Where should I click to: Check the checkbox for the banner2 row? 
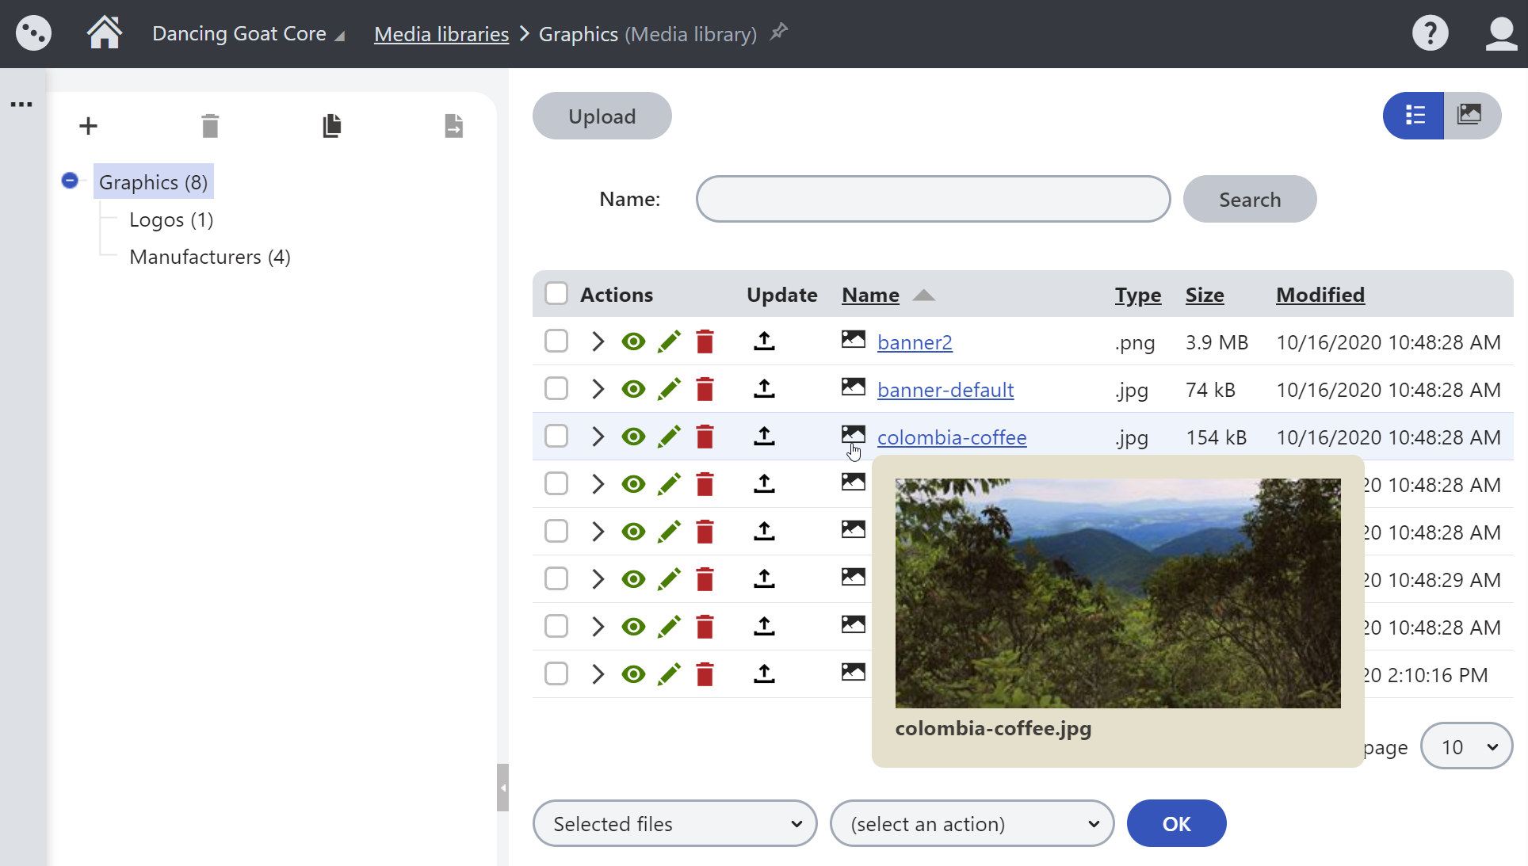(556, 341)
